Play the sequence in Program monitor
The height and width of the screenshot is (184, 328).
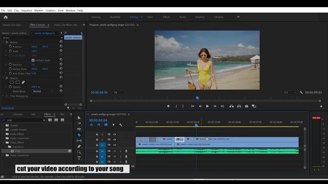click(x=207, y=106)
